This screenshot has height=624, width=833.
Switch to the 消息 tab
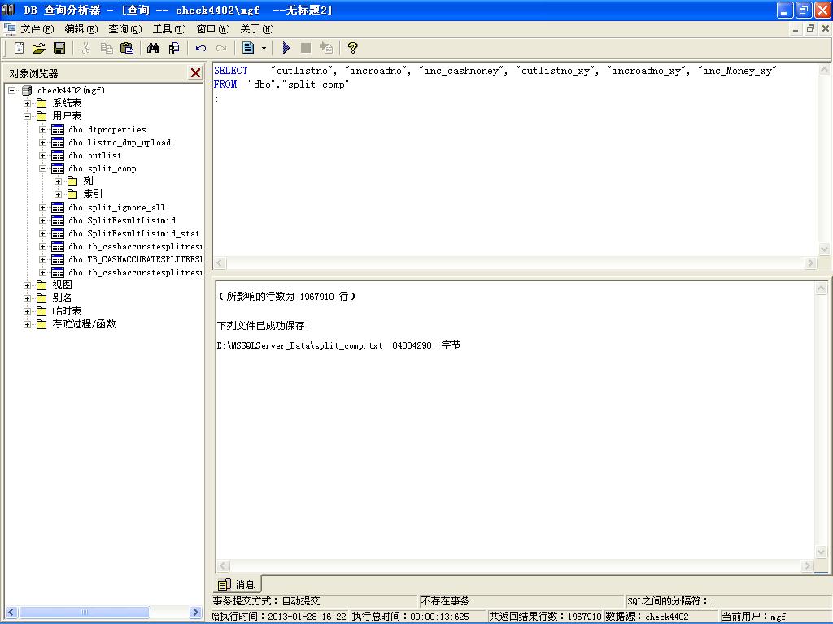coord(237,584)
